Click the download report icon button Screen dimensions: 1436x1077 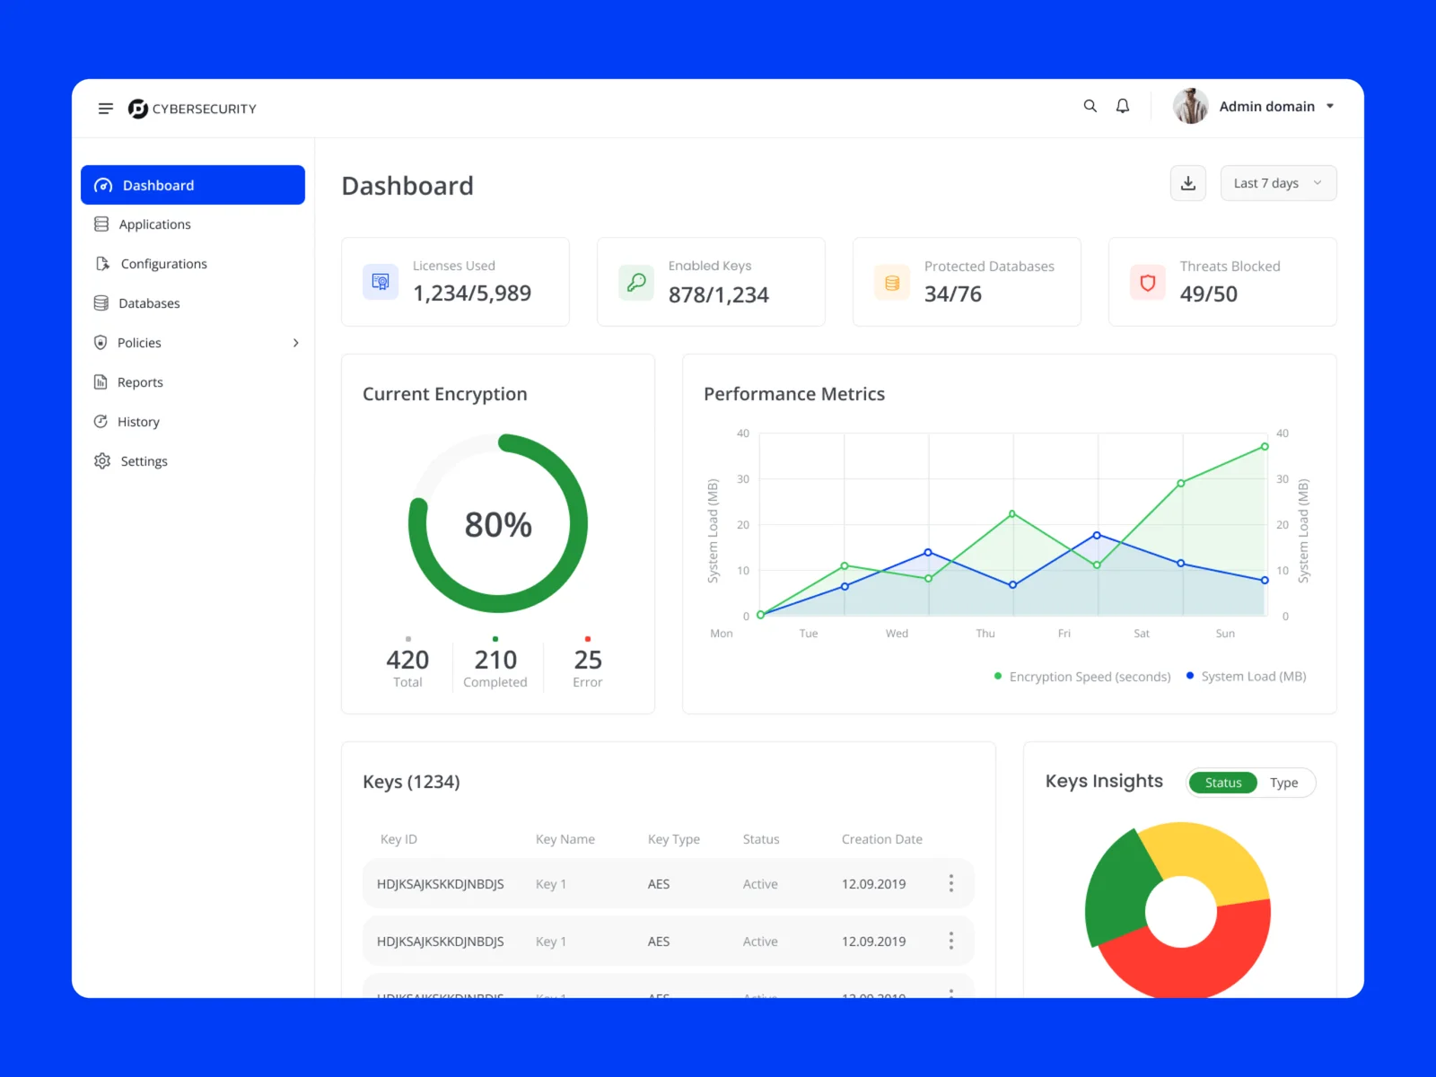point(1187,183)
